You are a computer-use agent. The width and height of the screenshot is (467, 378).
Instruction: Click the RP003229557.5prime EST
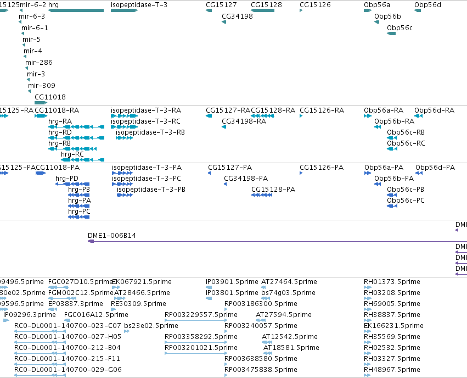(196, 320)
